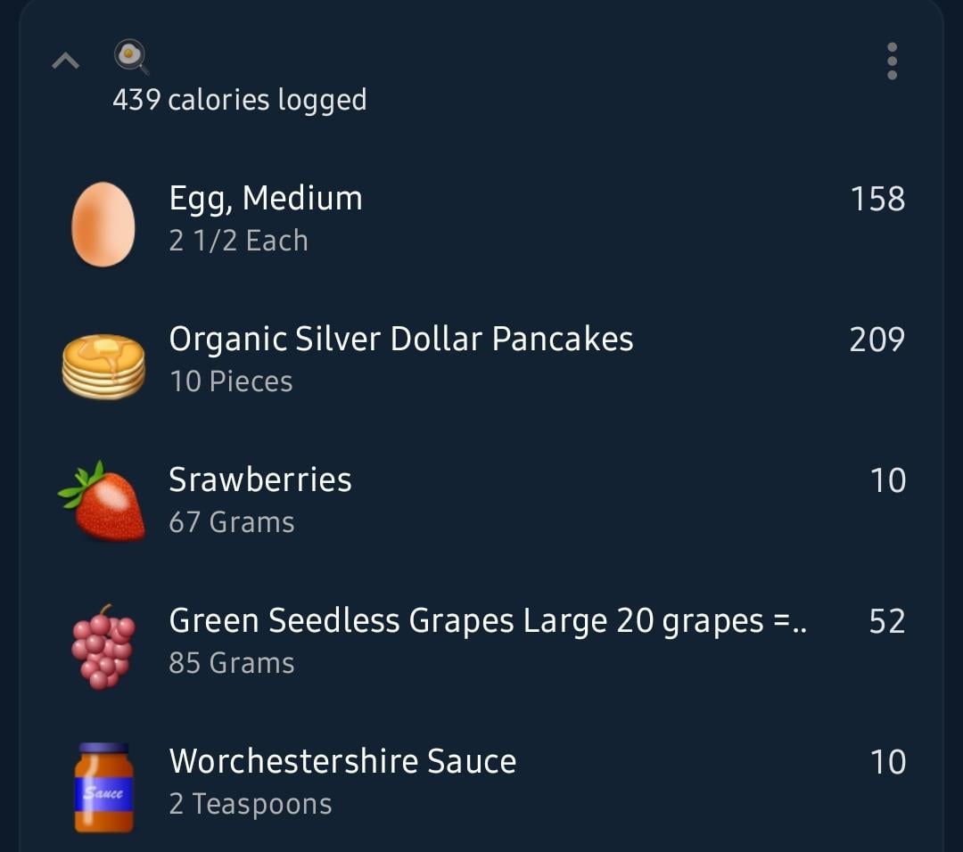
Task: Open Organic Silver Dollar Pancakes entry
Action: [482, 360]
